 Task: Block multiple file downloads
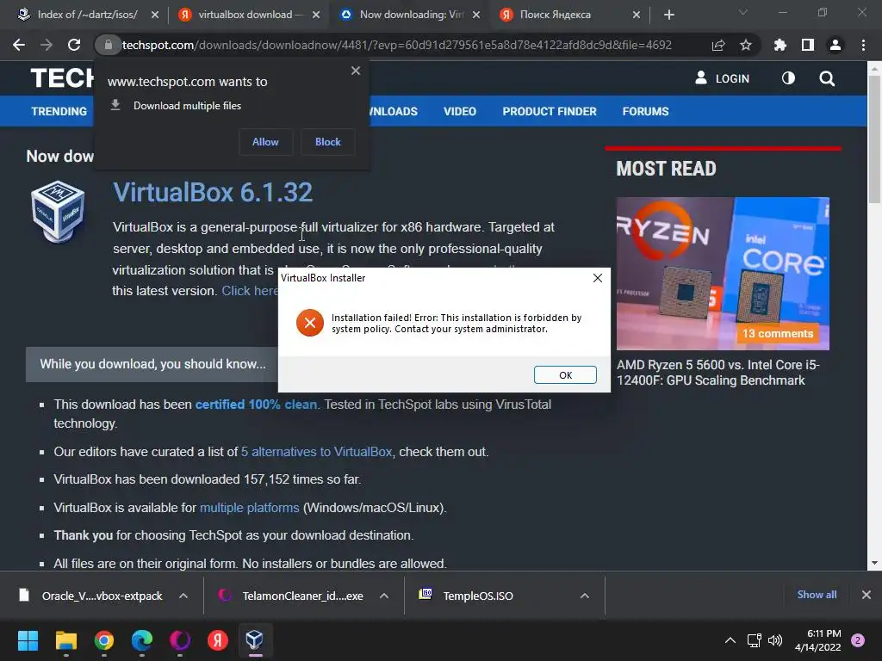328,142
